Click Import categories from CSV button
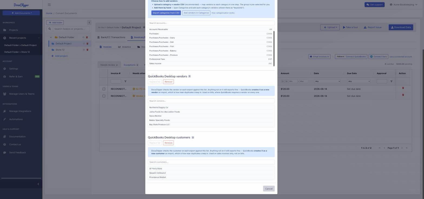Viewport: 424px width, 199px height. (x=166, y=13)
